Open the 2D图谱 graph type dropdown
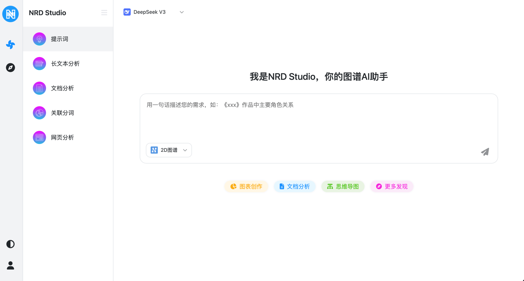 (169, 150)
